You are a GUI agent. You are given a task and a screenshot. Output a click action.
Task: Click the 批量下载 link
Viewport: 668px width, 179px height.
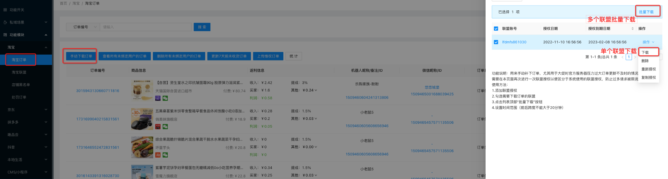click(646, 12)
